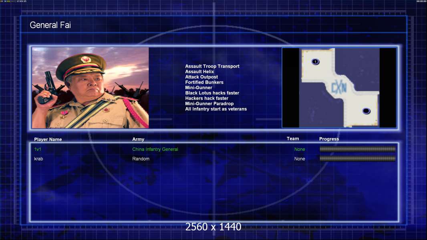Click the CXN logo on map preview

(339, 88)
